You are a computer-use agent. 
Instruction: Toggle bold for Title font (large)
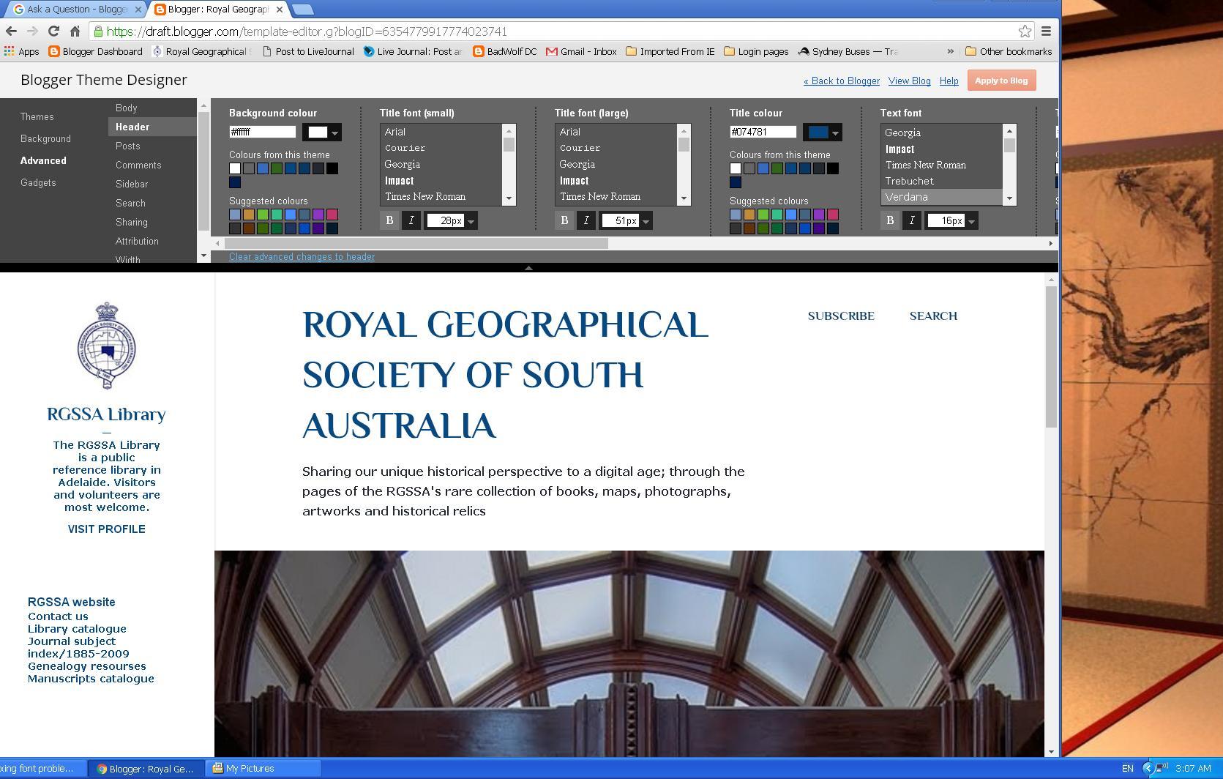pos(564,220)
